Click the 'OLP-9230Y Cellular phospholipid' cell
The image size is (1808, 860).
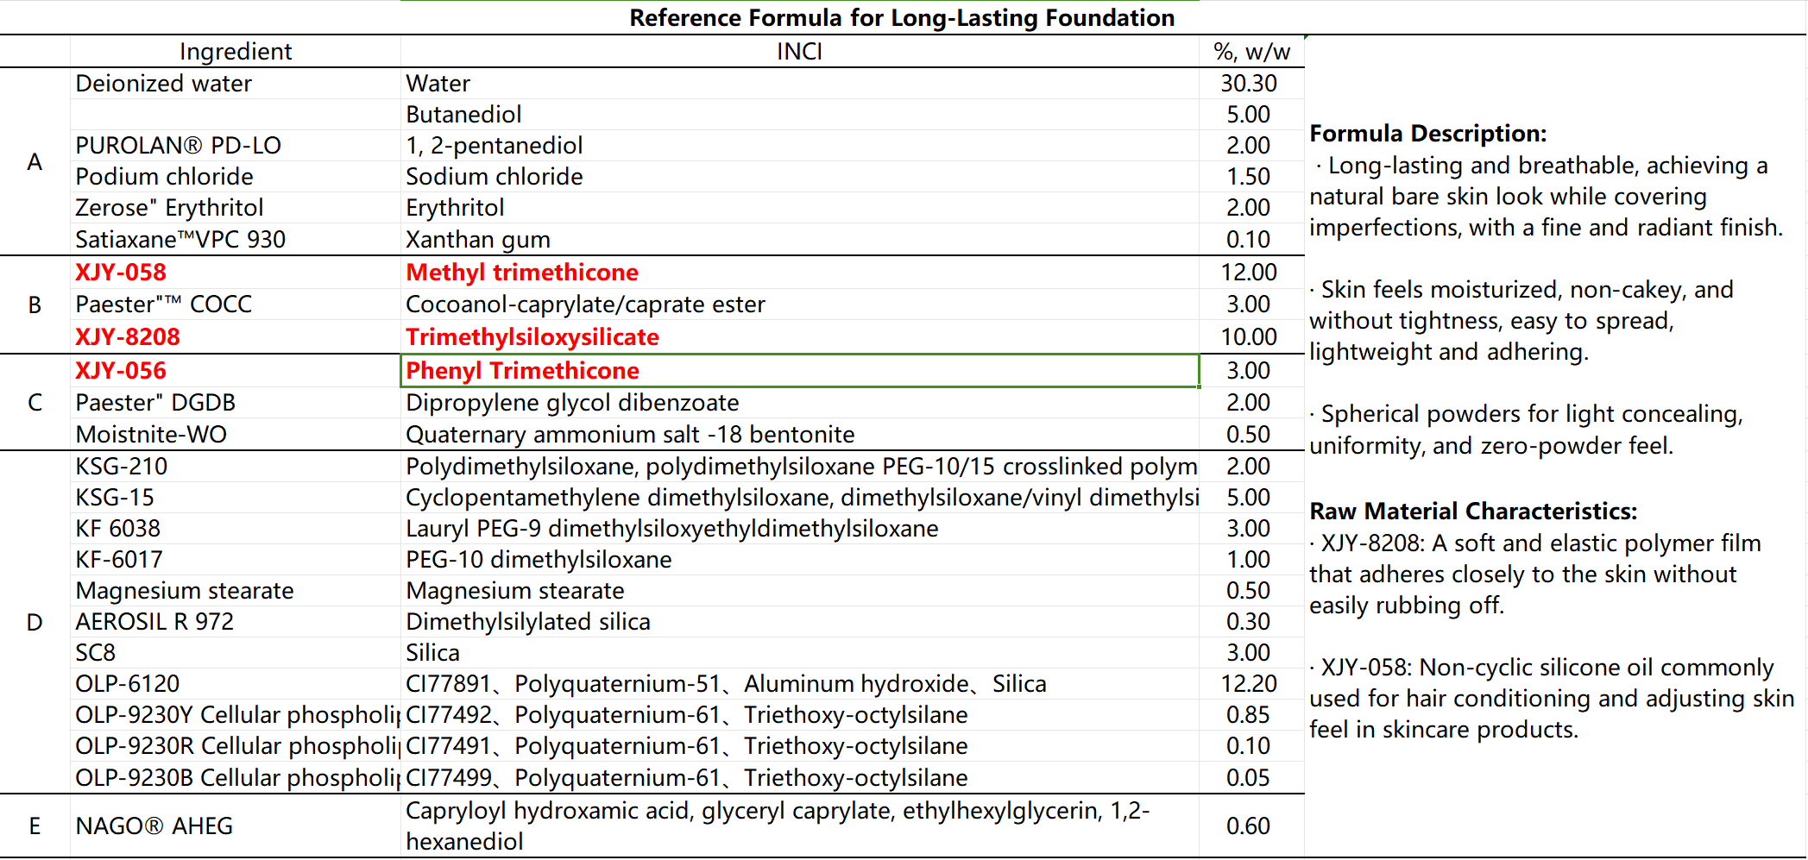click(236, 715)
